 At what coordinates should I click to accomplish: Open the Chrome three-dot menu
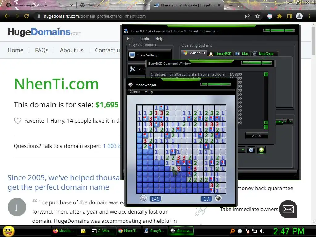click(x=309, y=16)
